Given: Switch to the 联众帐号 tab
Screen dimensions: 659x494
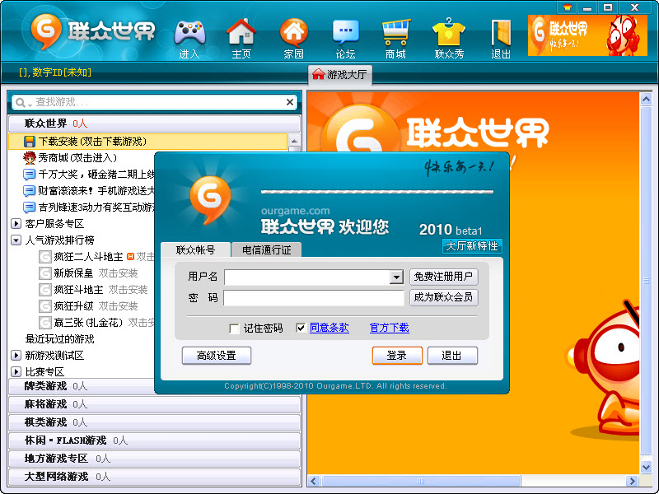Looking at the screenshot, I should click(196, 250).
